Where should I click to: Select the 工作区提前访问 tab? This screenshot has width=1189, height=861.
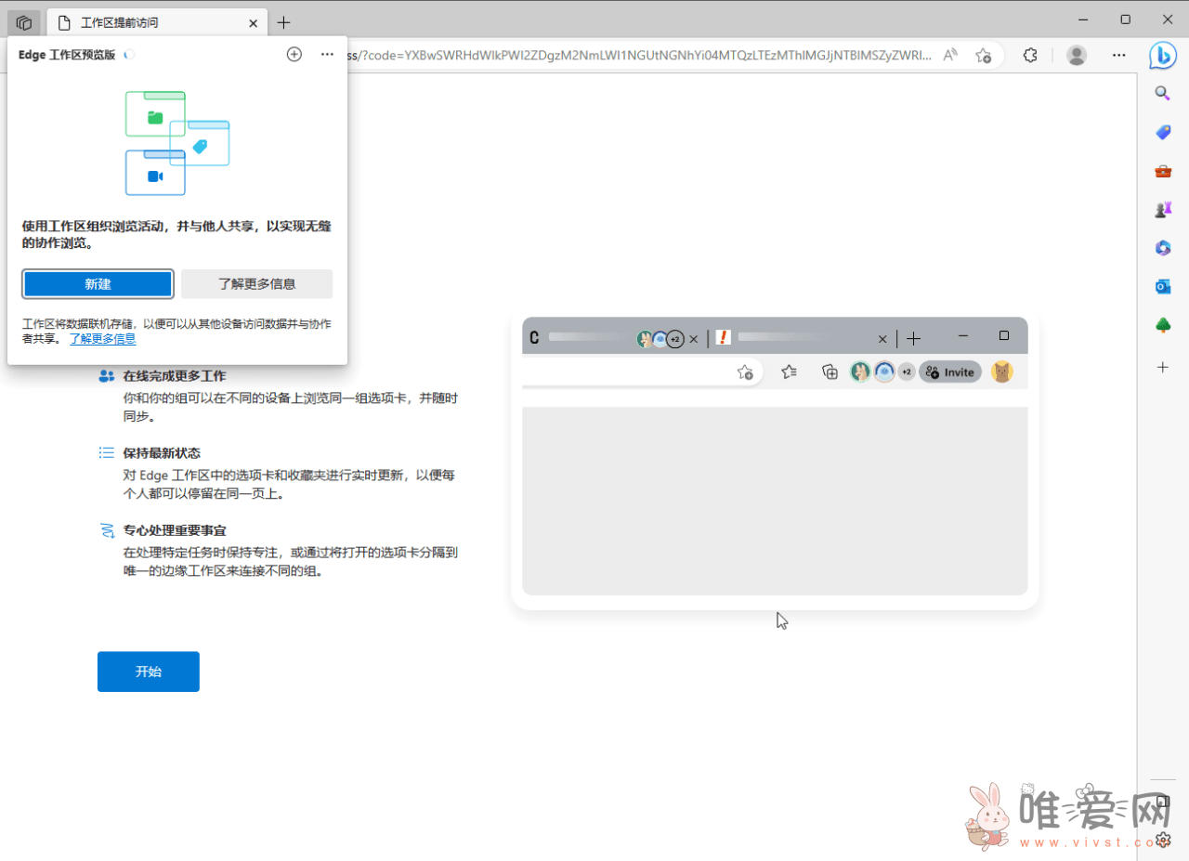point(157,23)
